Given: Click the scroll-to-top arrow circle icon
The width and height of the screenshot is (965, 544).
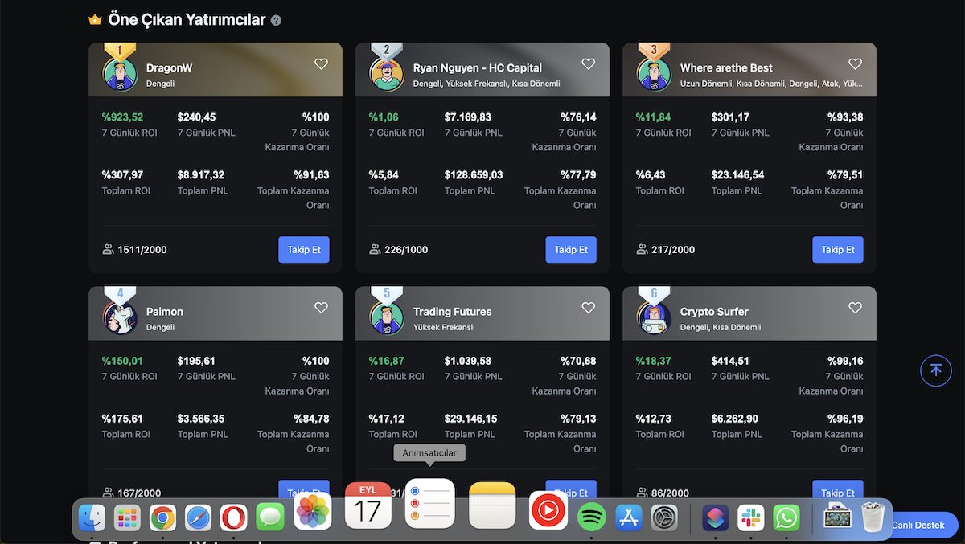Looking at the screenshot, I should (935, 370).
